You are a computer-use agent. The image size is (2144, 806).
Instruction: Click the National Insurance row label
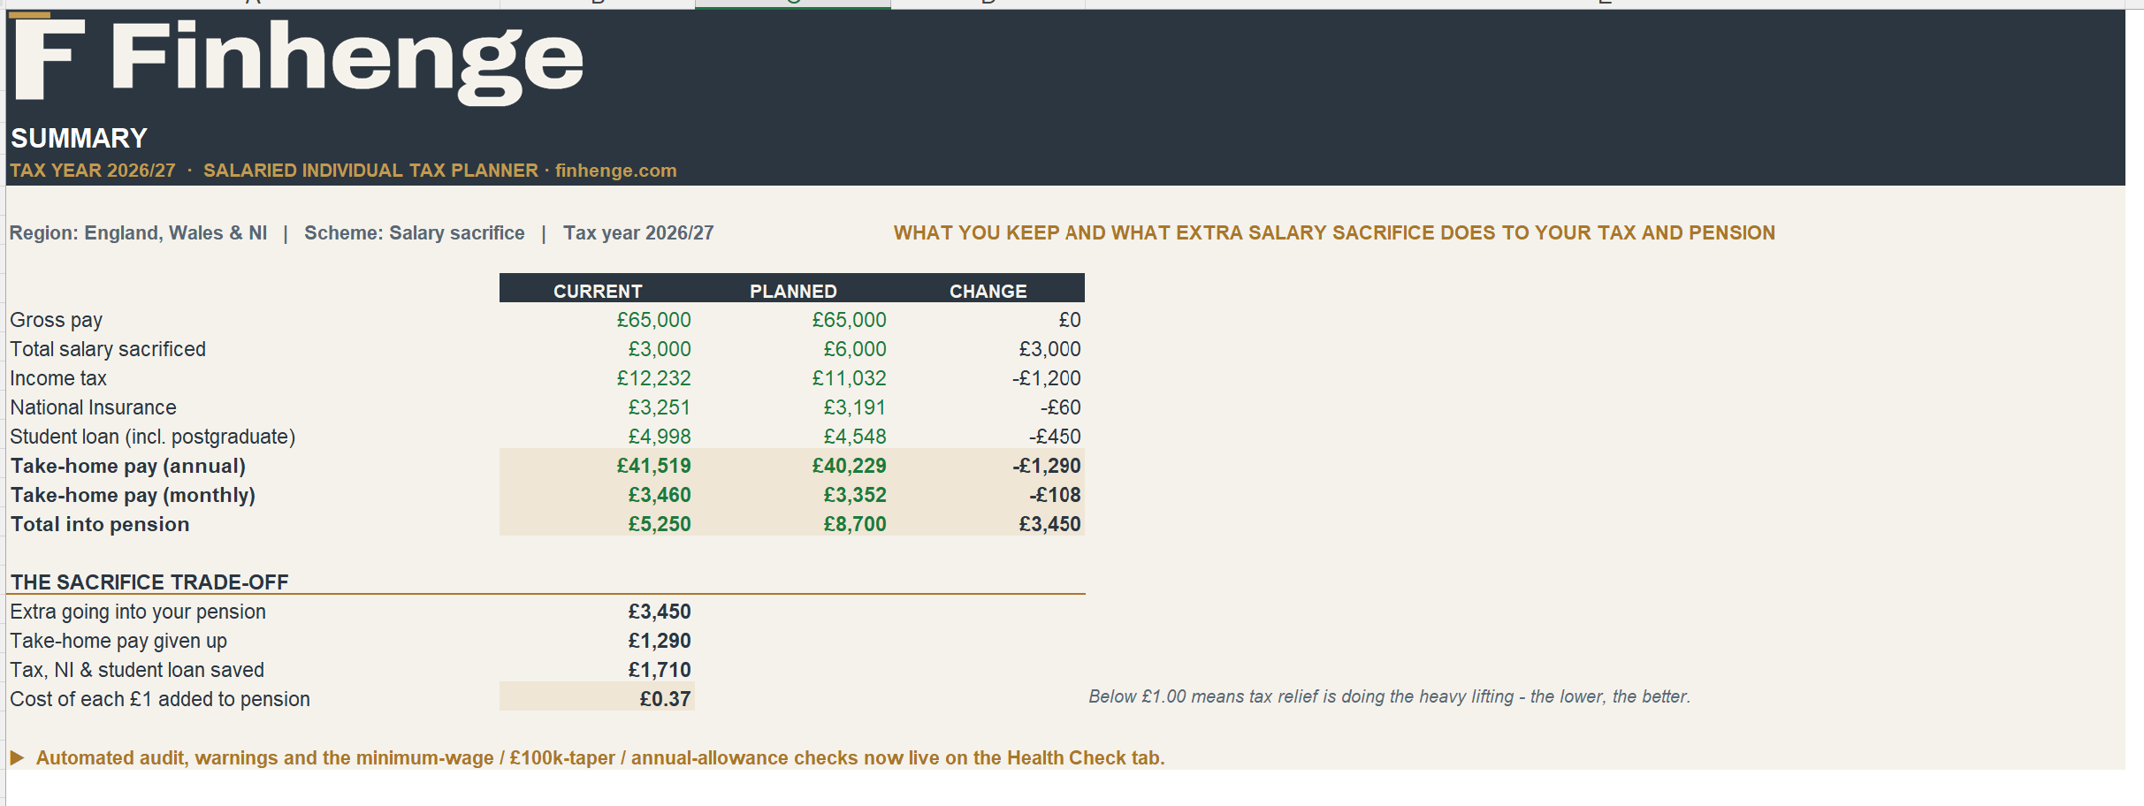93,407
